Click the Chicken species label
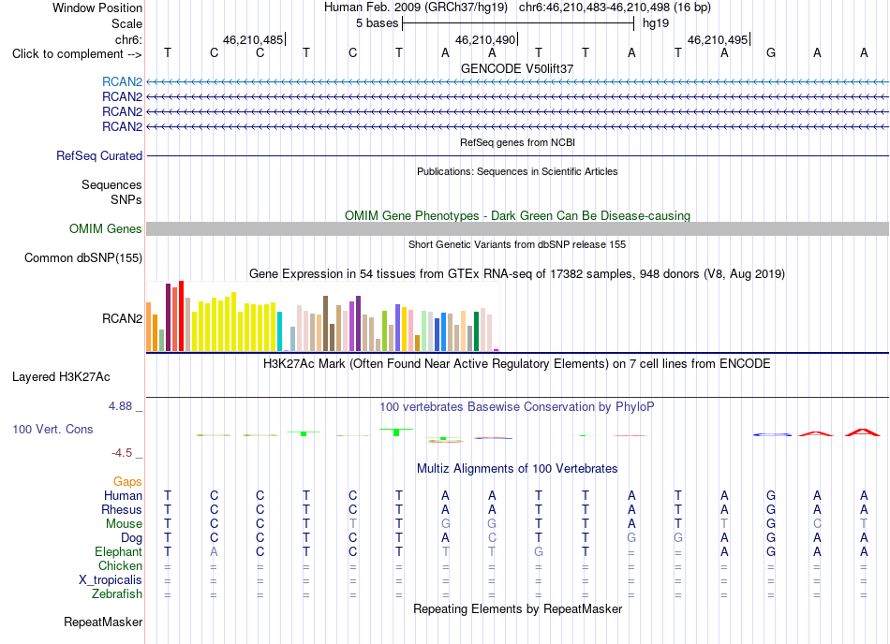 (120, 565)
